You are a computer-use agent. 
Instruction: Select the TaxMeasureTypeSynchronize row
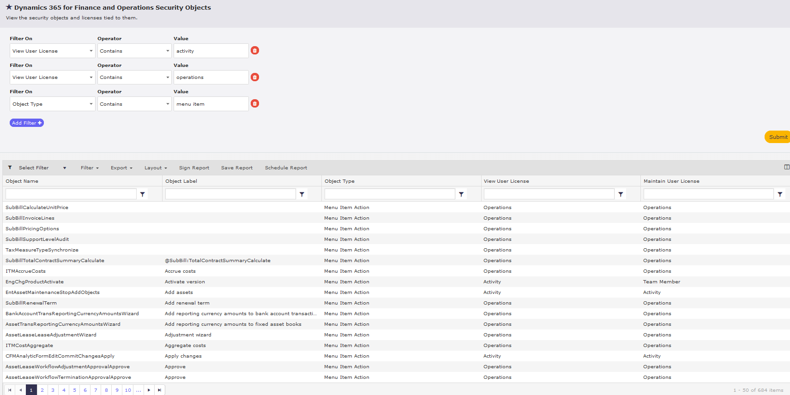tap(396, 250)
